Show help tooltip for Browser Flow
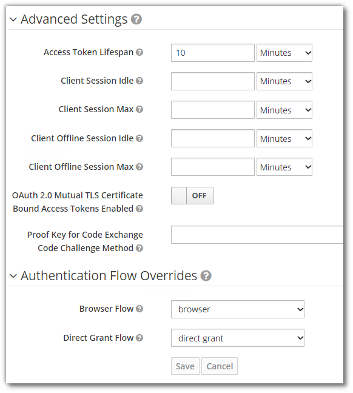This screenshot has width=353, height=393. [x=140, y=309]
